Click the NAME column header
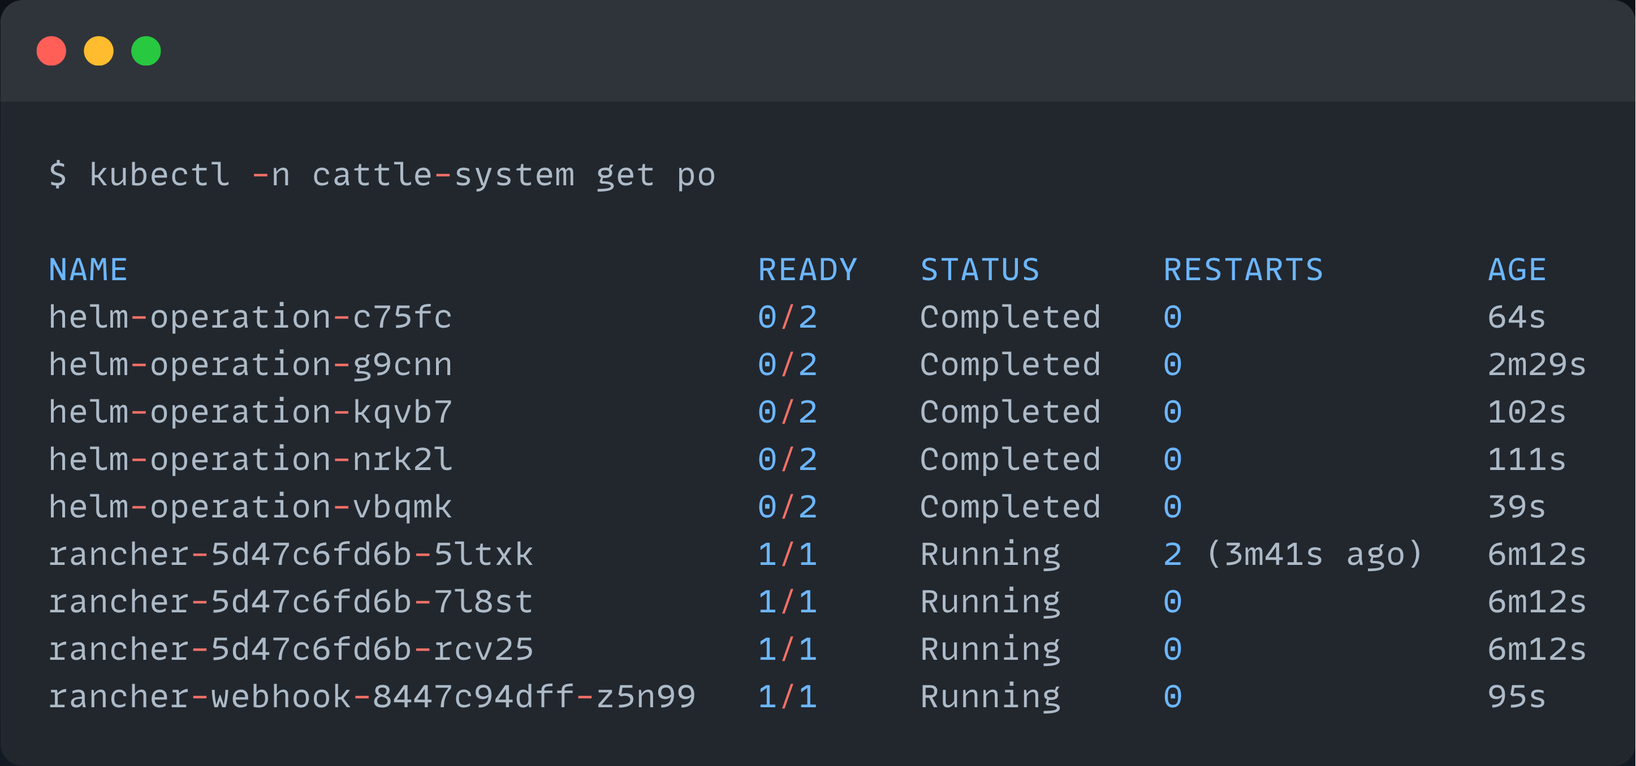Screen dimensions: 1636x766 [88, 268]
